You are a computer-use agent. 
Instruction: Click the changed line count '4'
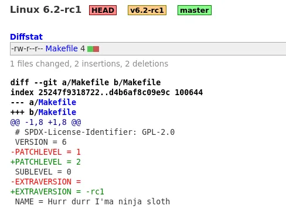click(x=83, y=48)
